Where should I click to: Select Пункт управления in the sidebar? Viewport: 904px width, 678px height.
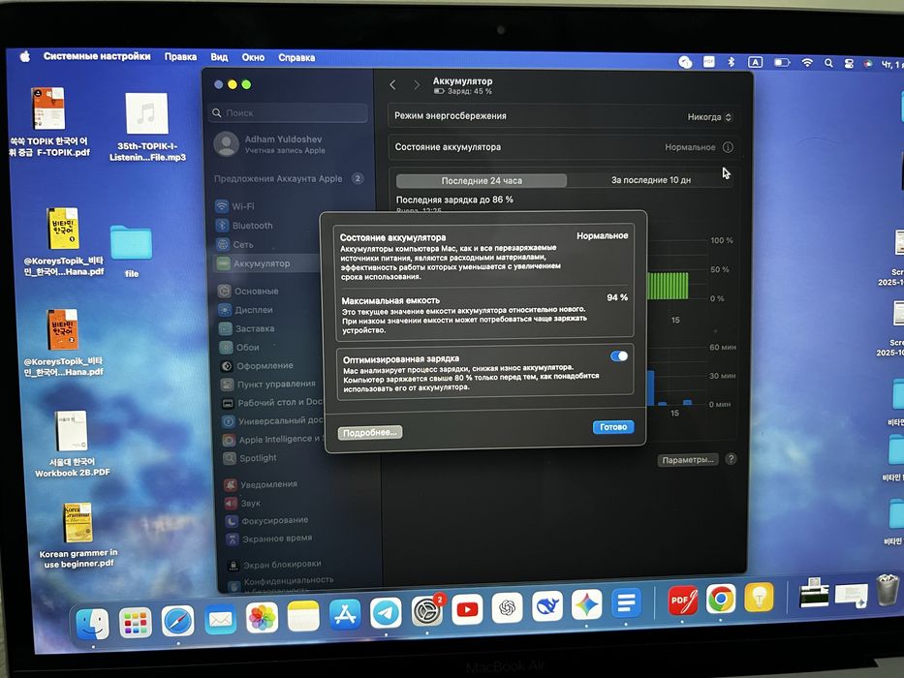pyautogui.click(x=268, y=384)
